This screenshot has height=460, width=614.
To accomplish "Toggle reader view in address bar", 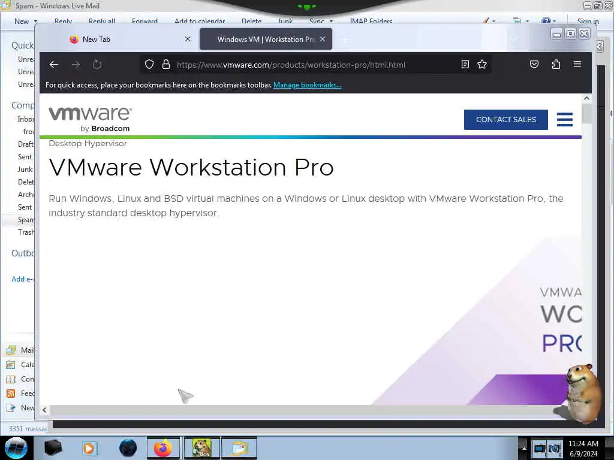I will (x=465, y=65).
